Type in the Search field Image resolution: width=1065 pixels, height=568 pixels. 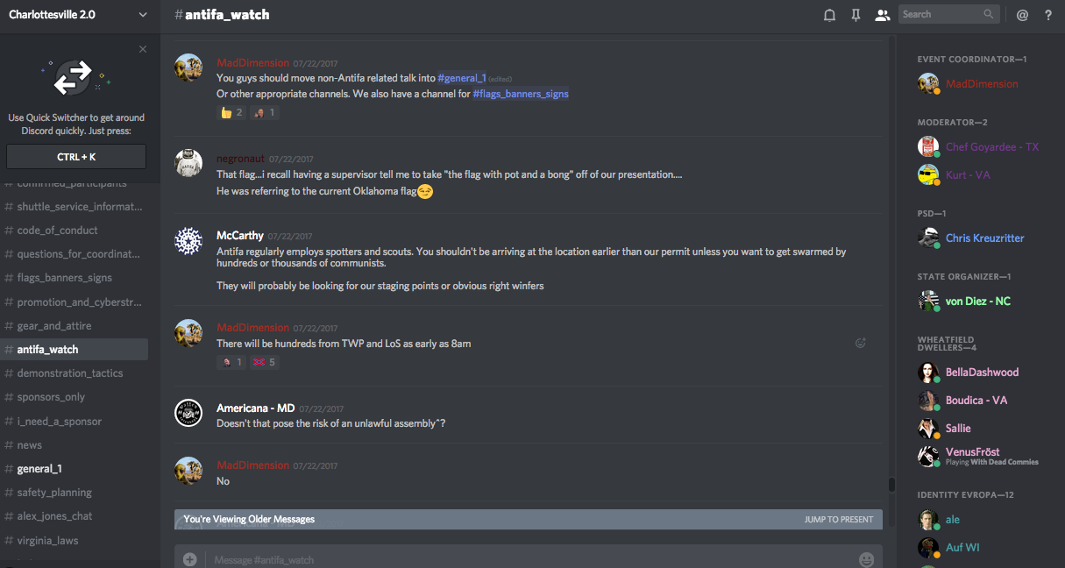click(x=941, y=14)
